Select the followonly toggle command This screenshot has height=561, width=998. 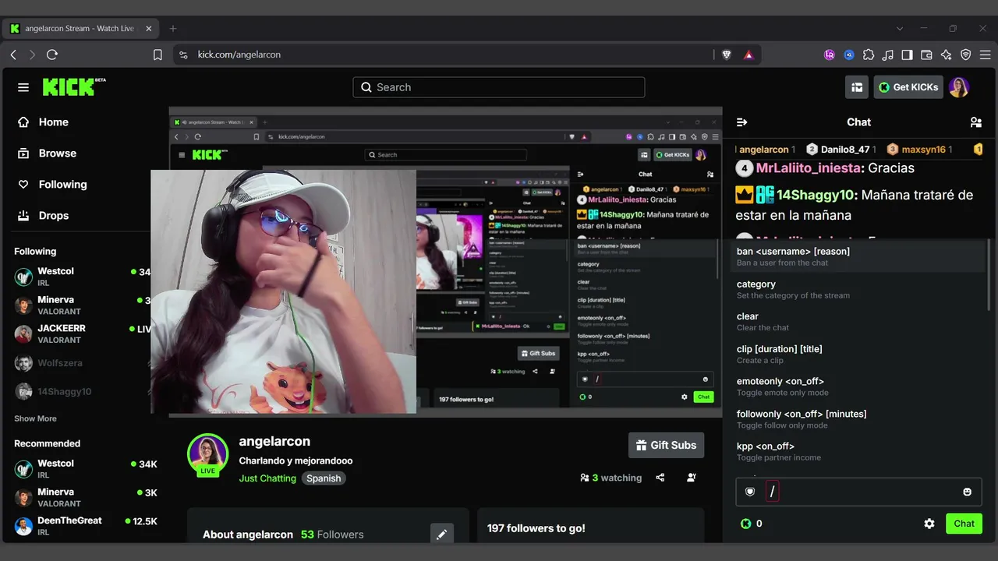[859, 419]
